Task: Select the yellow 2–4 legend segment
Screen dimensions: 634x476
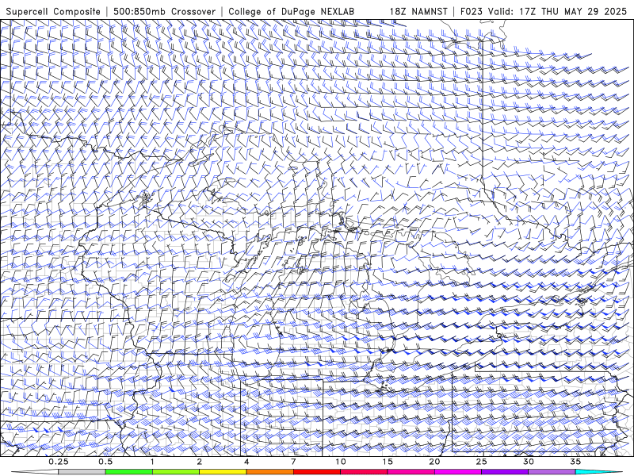Action: (x=223, y=472)
